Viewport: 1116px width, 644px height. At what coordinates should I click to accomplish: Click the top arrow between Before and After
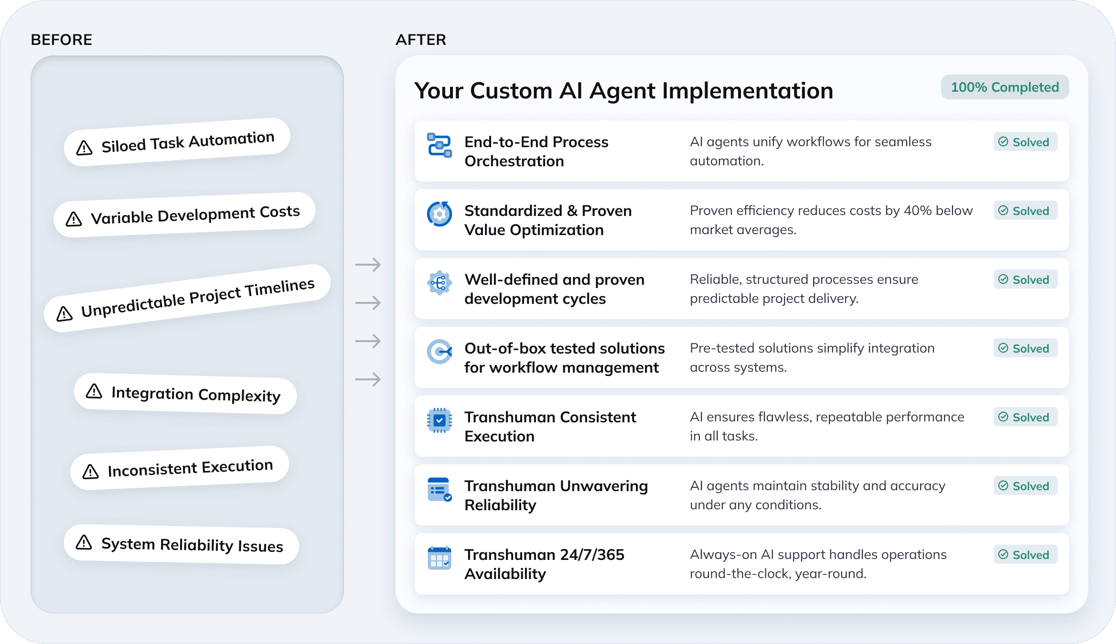368,264
